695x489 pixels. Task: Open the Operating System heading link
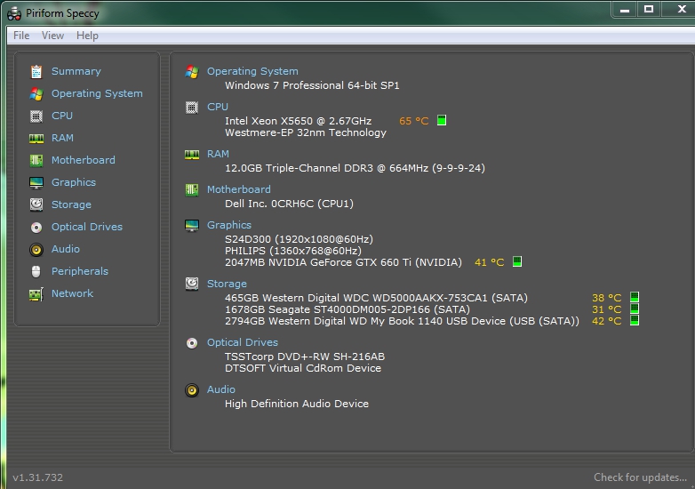(252, 71)
